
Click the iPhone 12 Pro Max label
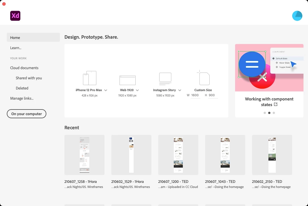tap(89, 90)
